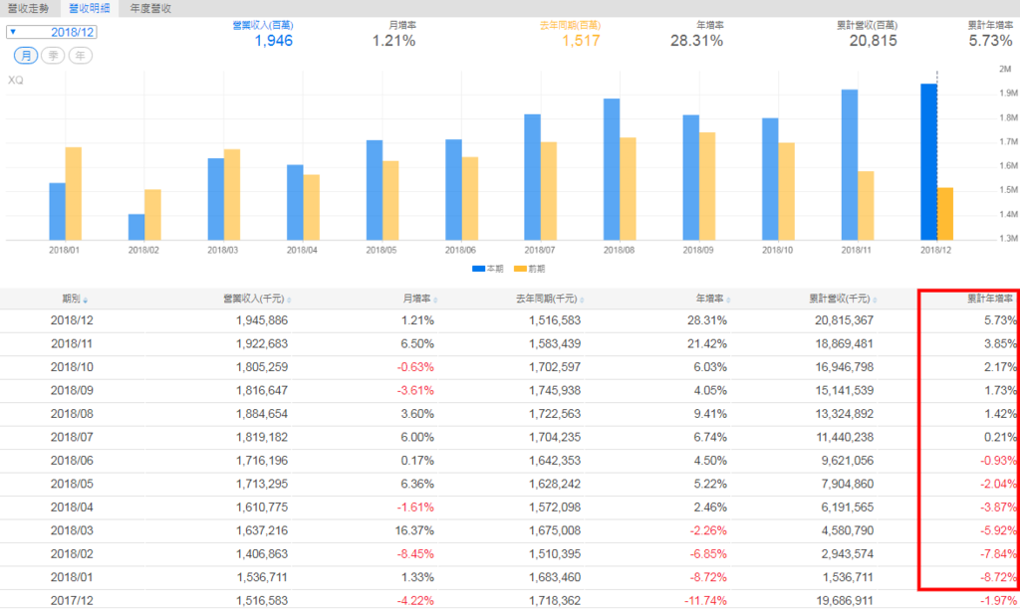Click prior-year cell 1,745,938
The height and width of the screenshot is (609, 1020).
[555, 391]
